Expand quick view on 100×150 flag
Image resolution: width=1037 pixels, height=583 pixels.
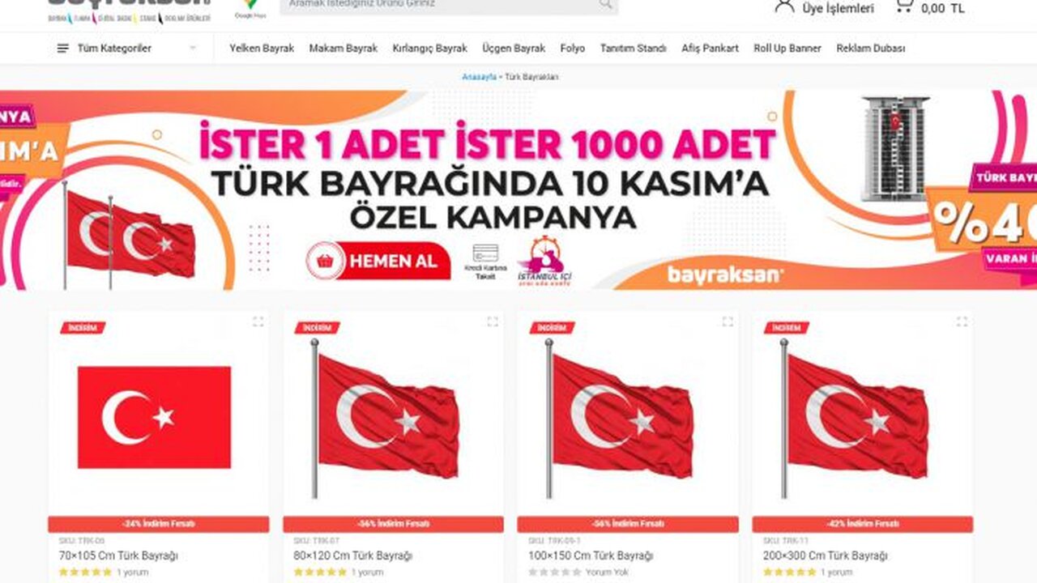click(727, 321)
